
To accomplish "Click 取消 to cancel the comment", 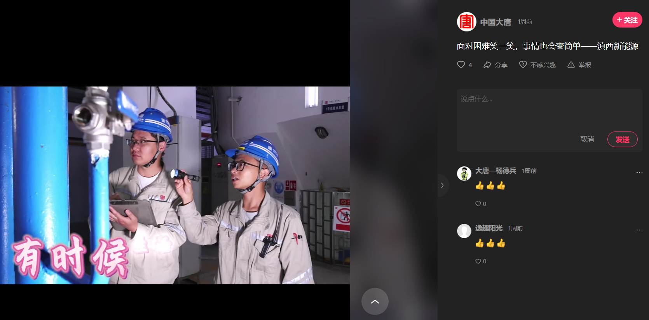I will (587, 139).
